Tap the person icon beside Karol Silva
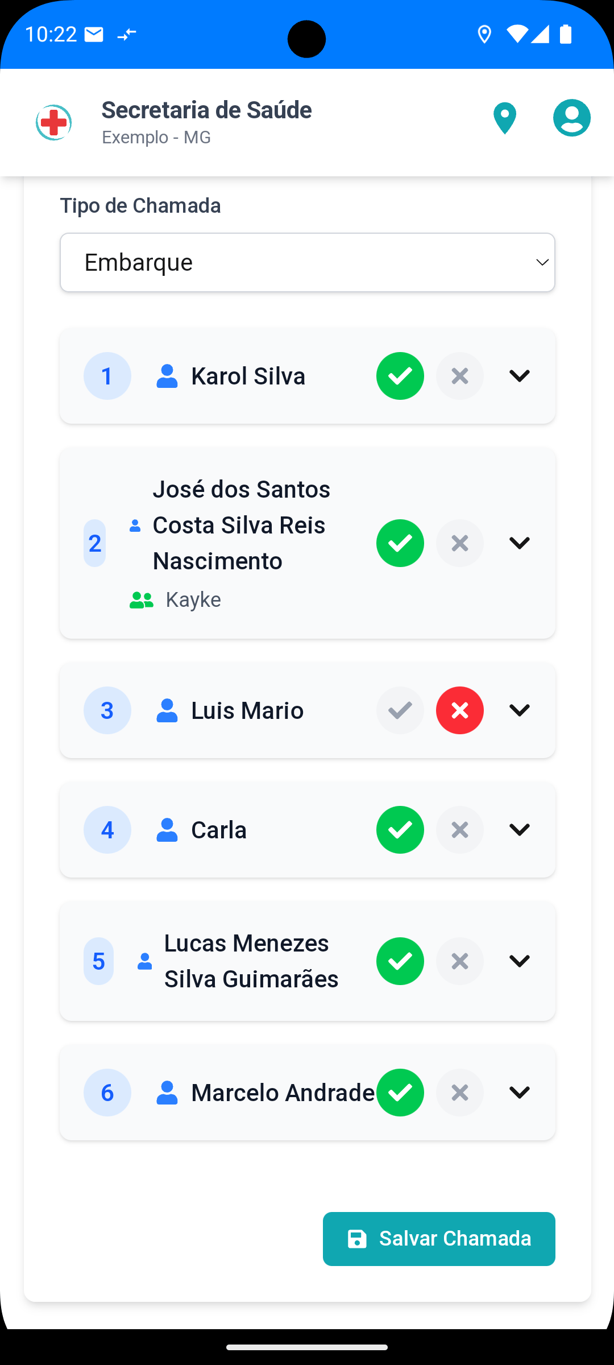Viewport: 614px width, 1365px height. click(x=167, y=376)
